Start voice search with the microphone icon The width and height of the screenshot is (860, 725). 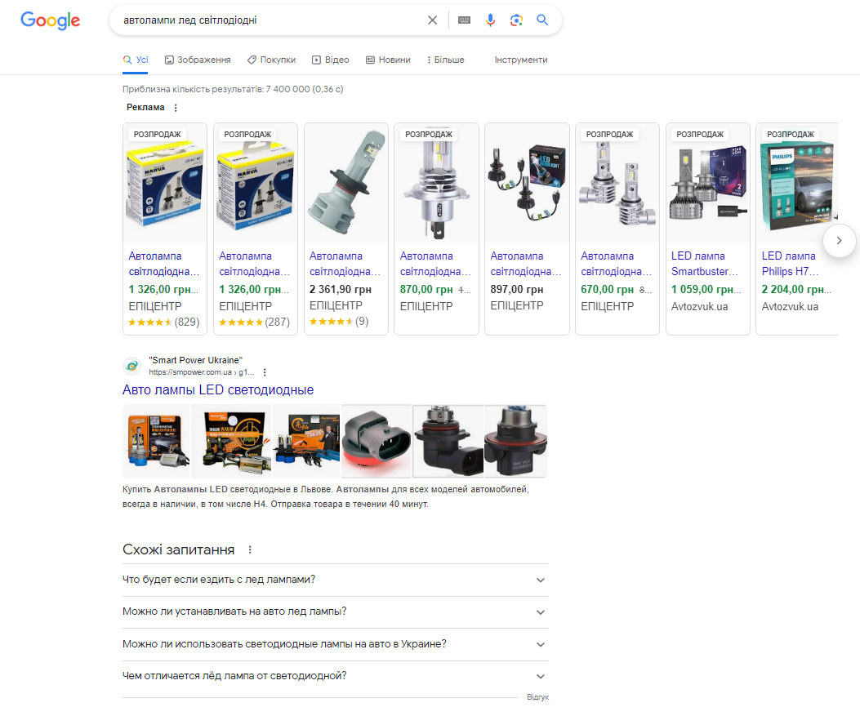click(x=490, y=20)
